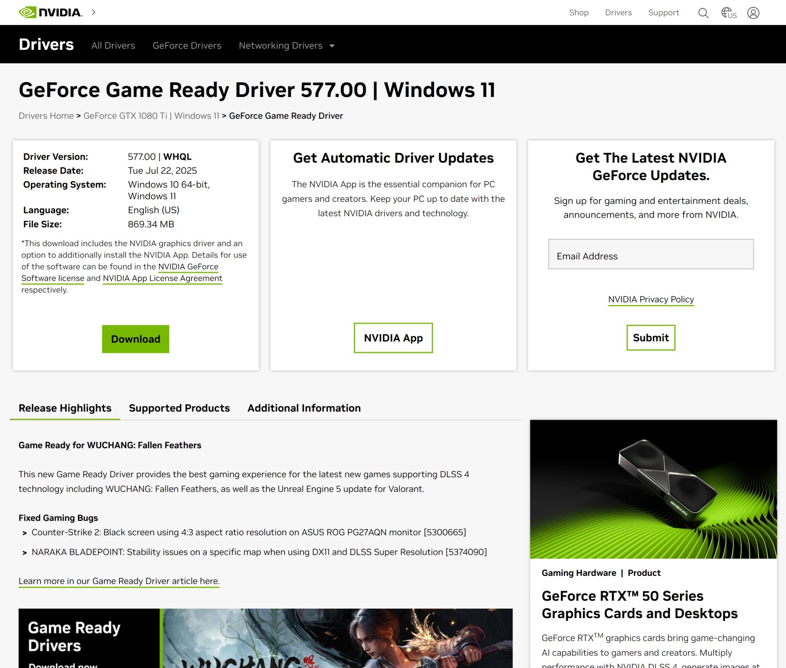Open Game Ready Driver article link
Viewport: 786px width, 668px height.
tap(119, 581)
